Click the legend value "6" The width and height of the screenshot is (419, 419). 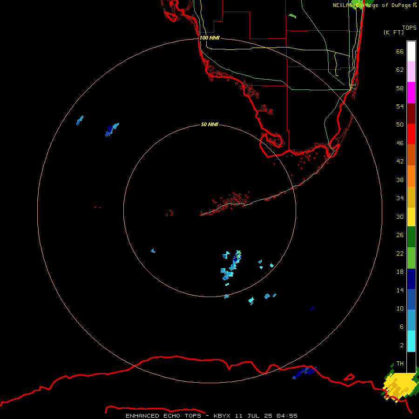pos(402,327)
